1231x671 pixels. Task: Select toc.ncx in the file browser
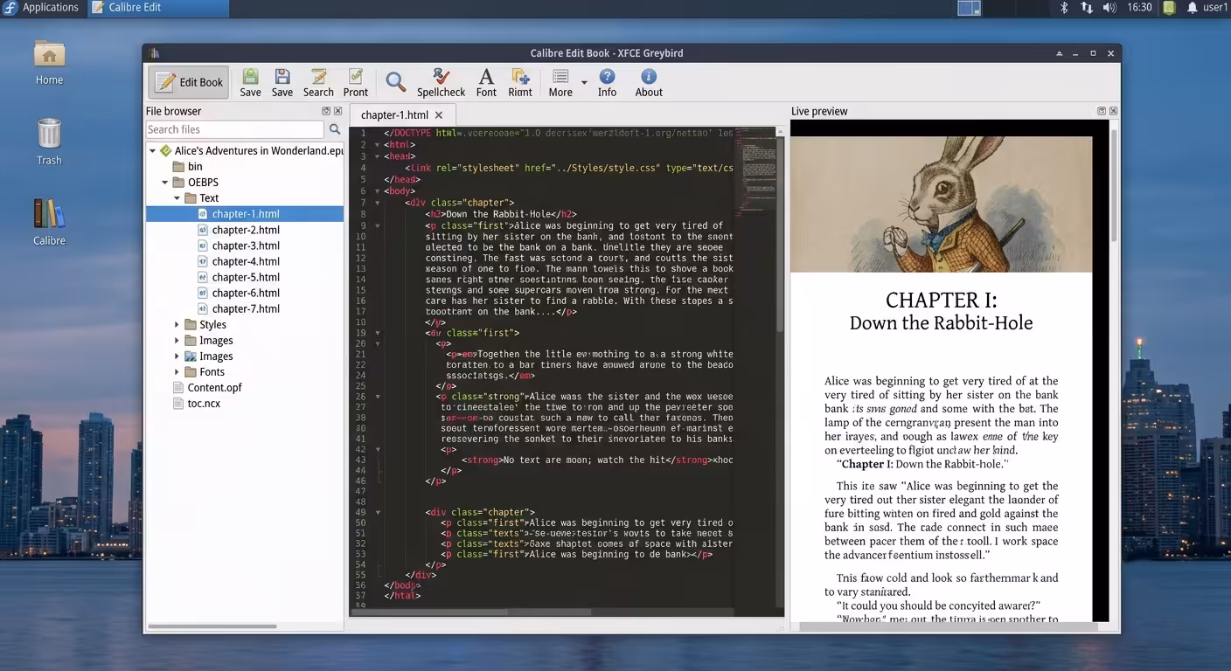(204, 404)
